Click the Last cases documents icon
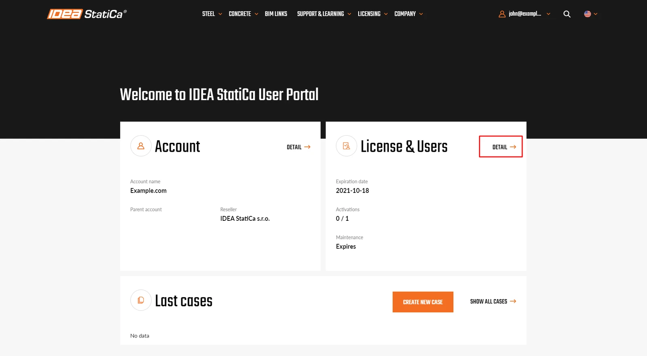 [141, 300]
